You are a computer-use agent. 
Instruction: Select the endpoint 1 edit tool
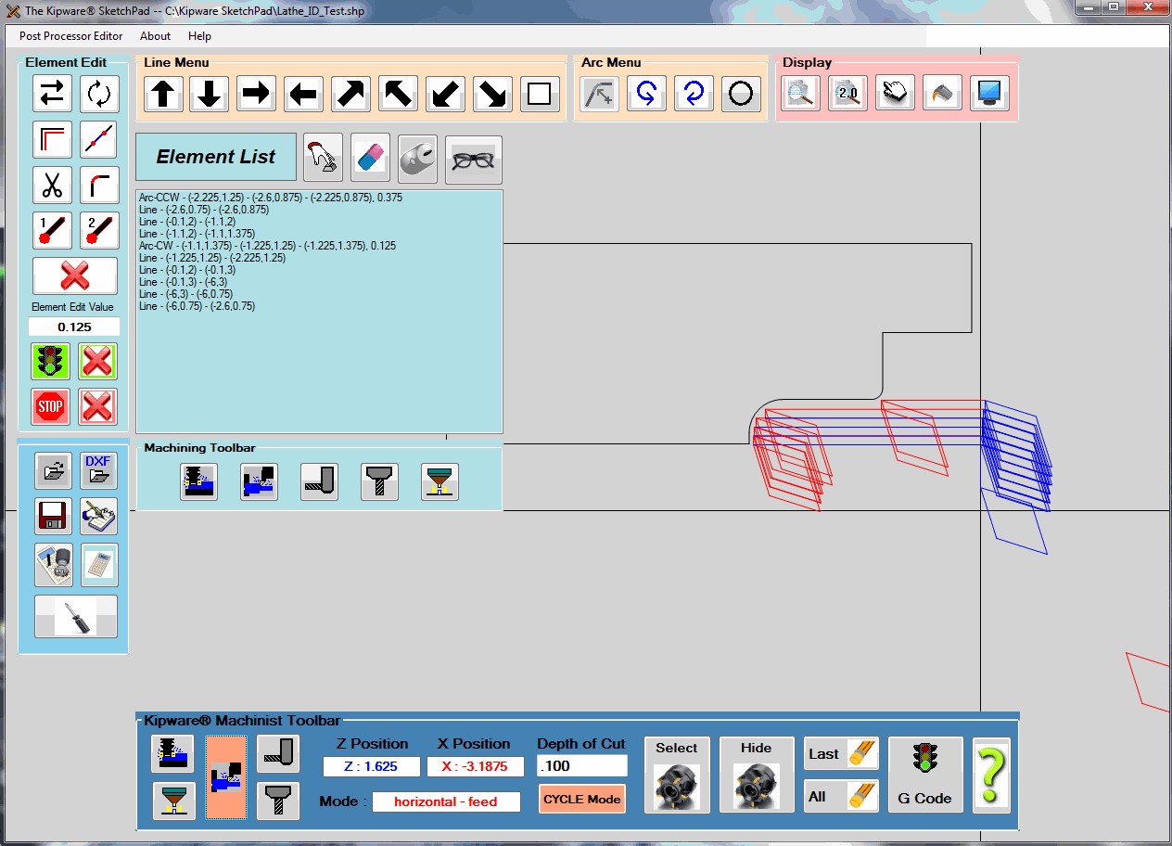coord(52,230)
